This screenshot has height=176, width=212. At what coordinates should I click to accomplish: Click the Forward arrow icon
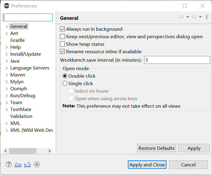coord(194,17)
